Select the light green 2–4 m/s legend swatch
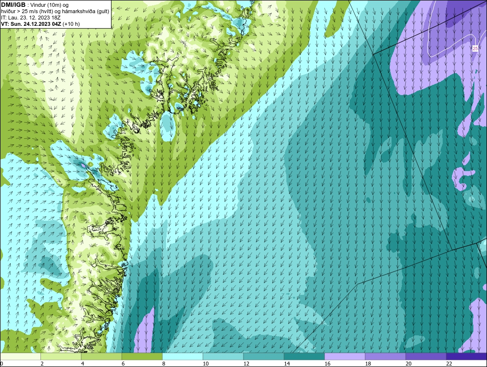487x367 pixels. [x=61, y=356]
